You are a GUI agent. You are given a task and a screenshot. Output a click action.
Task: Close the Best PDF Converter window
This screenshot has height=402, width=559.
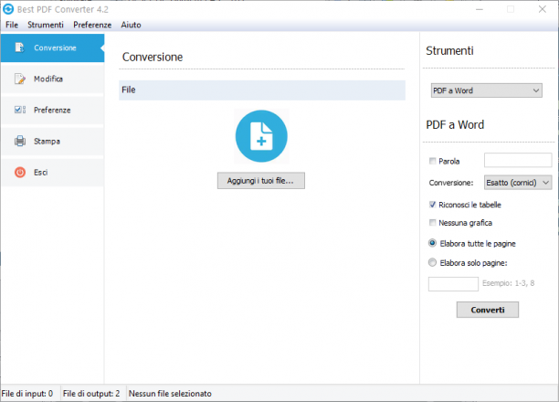click(543, 9)
